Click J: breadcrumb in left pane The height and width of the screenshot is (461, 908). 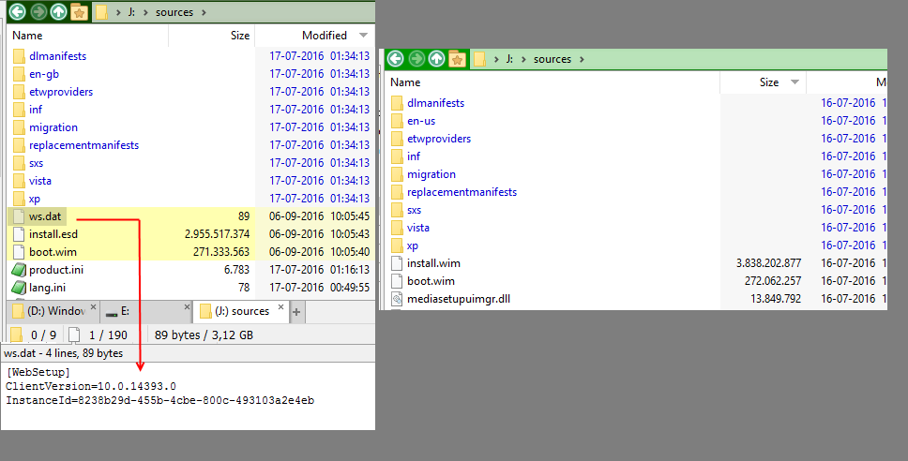pyautogui.click(x=131, y=12)
